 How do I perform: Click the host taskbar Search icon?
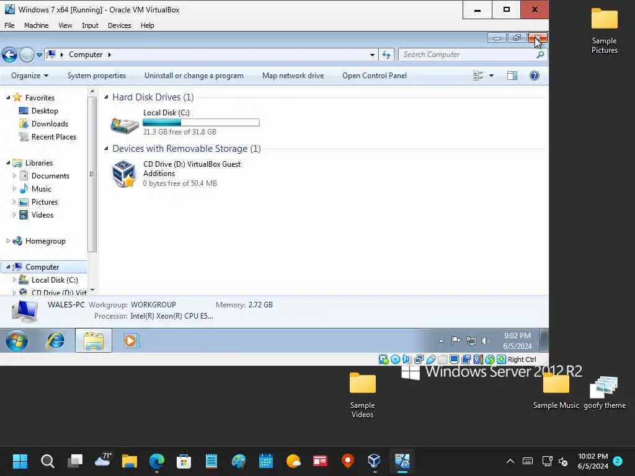click(x=47, y=461)
